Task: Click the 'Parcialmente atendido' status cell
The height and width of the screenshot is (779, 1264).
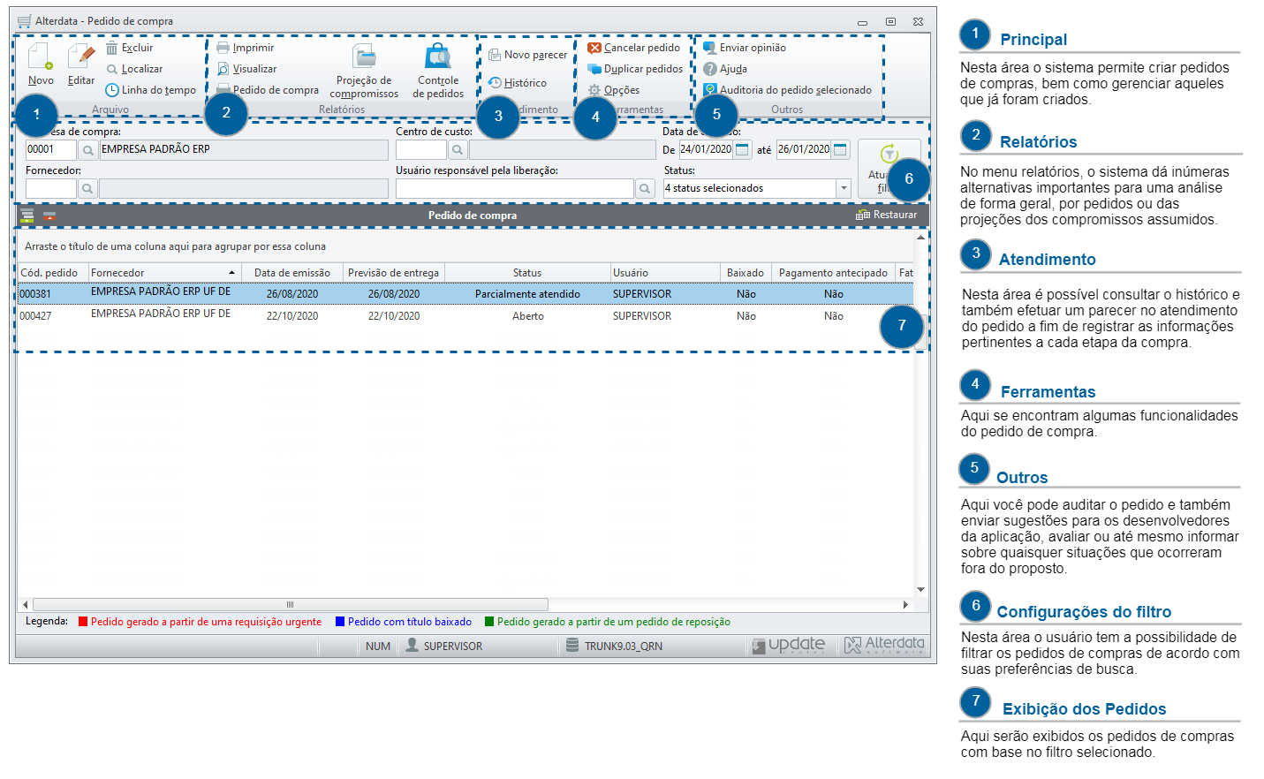Action: coord(527,294)
